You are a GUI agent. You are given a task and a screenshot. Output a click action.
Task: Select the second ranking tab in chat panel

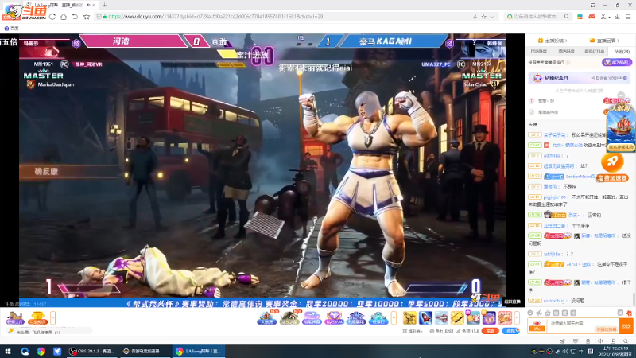coord(566,52)
